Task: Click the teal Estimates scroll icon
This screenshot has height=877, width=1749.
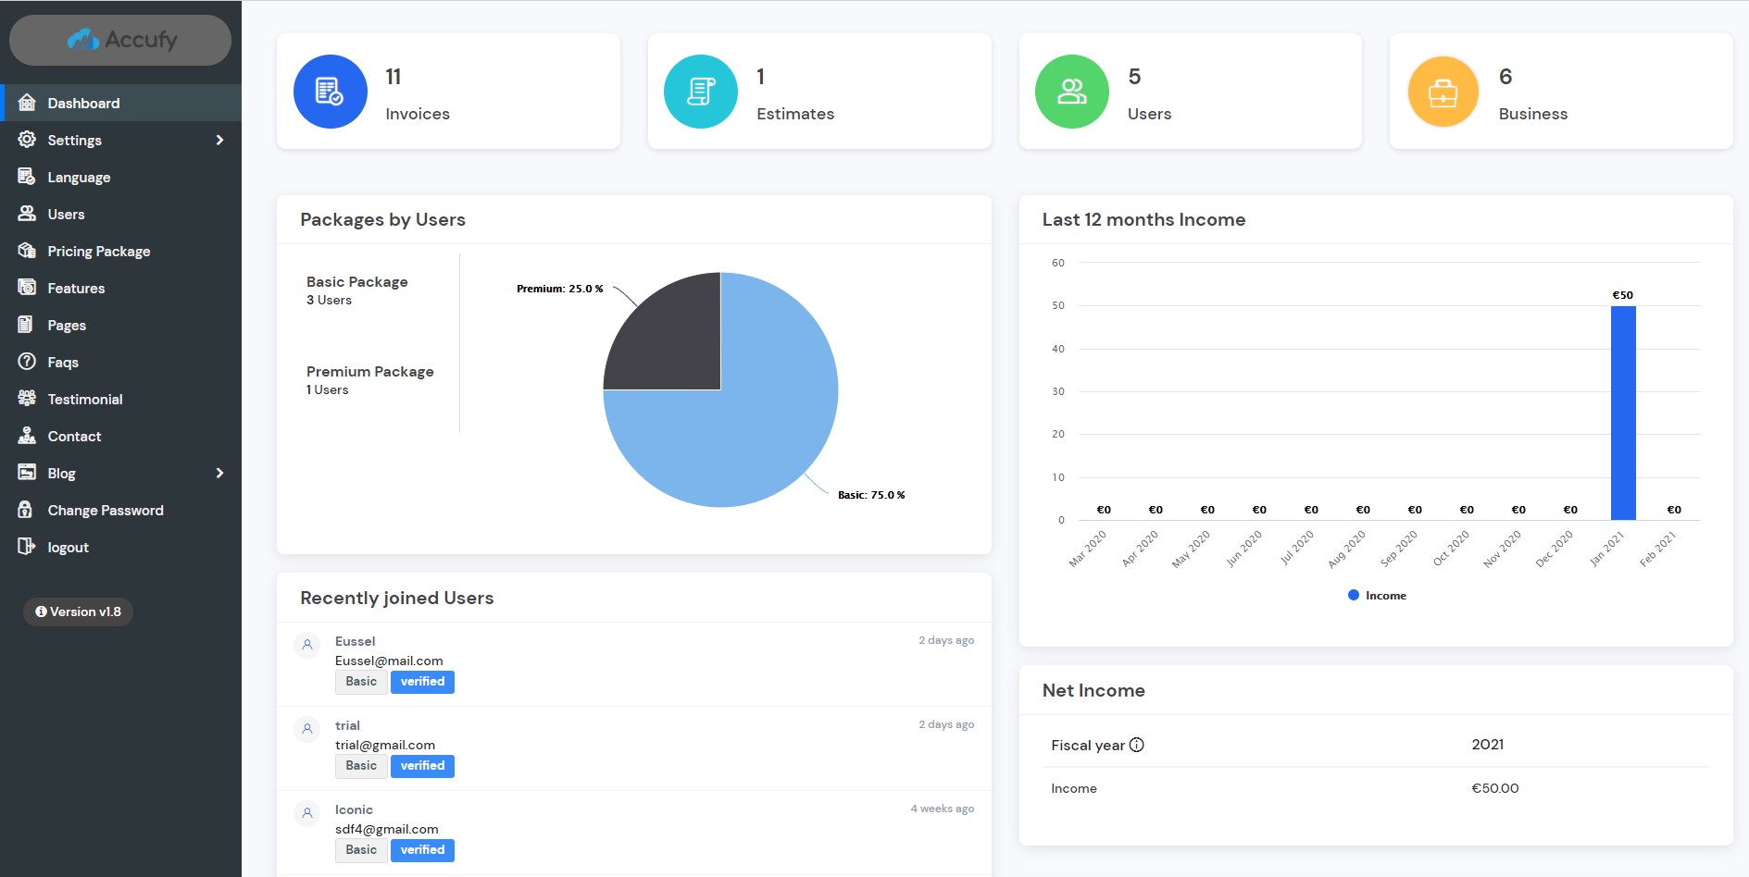Action: click(x=700, y=92)
